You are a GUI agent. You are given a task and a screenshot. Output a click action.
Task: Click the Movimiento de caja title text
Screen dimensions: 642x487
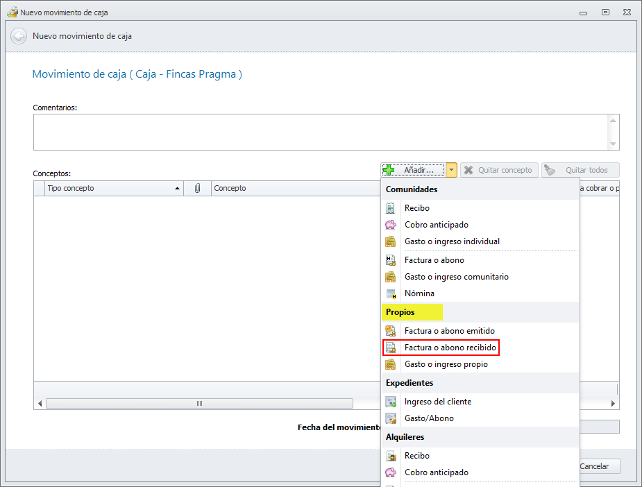tap(137, 74)
